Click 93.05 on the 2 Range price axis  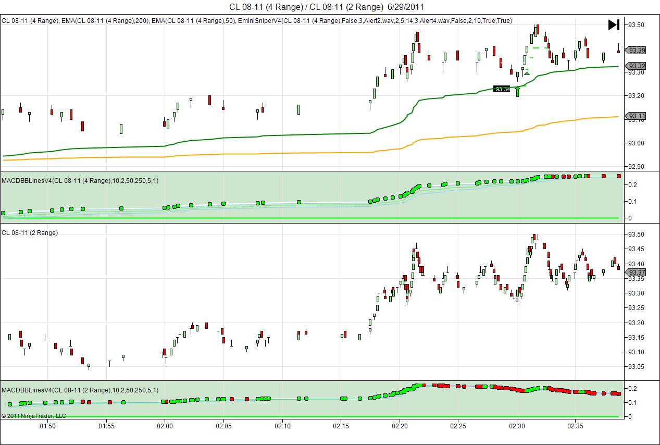click(x=637, y=367)
